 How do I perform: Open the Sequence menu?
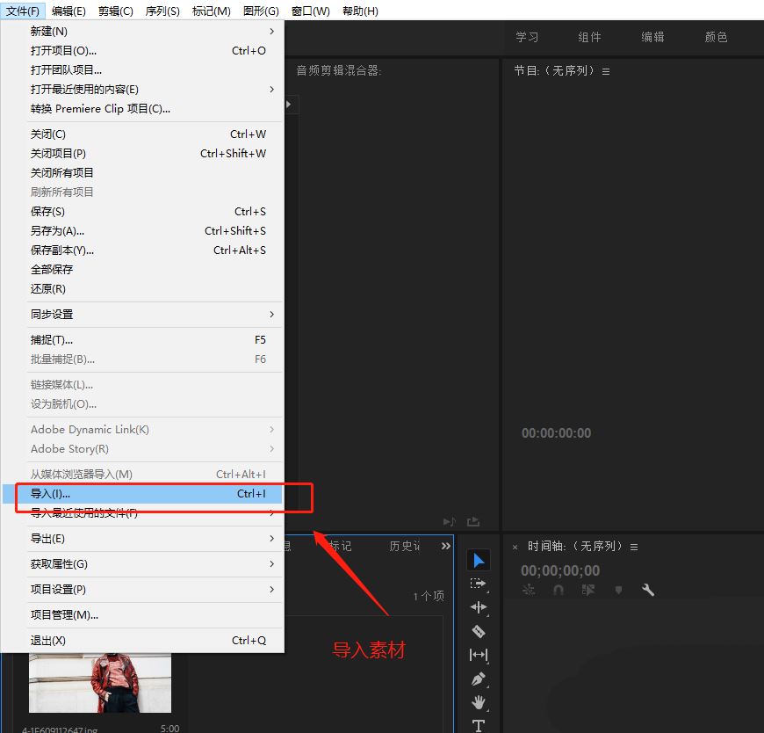(162, 11)
